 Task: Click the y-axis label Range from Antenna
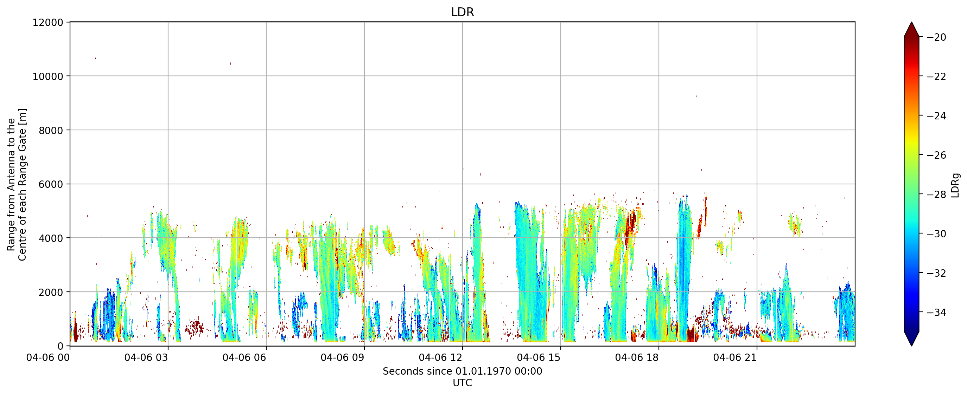point(17,185)
